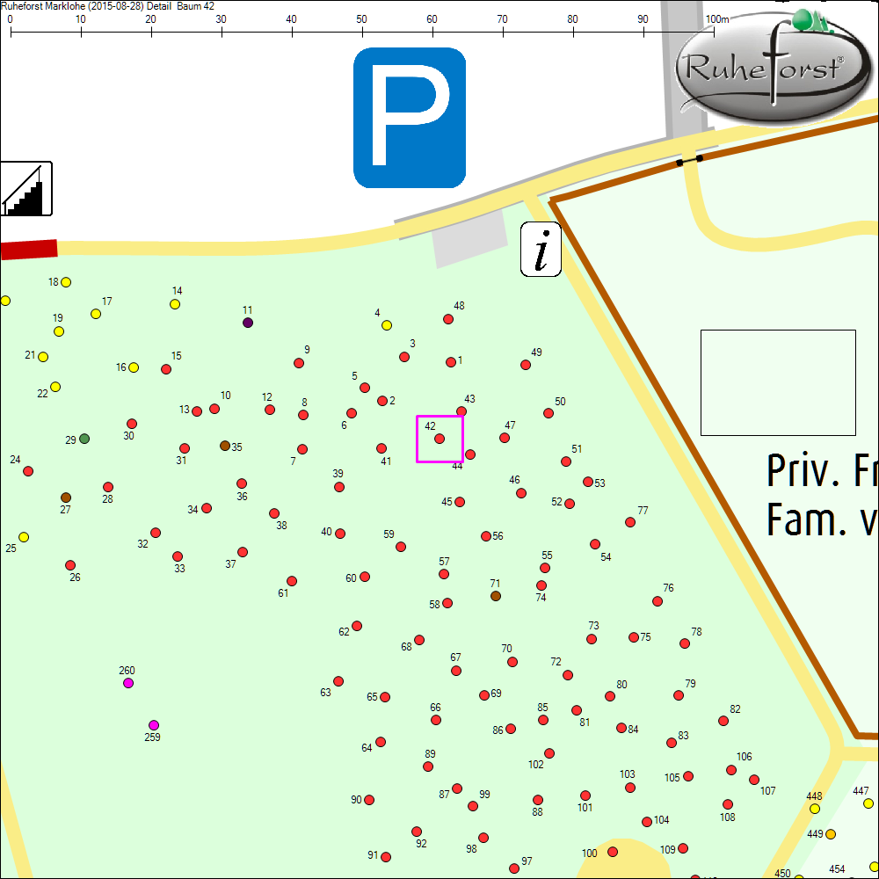Select red tree marker 104

point(647,822)
